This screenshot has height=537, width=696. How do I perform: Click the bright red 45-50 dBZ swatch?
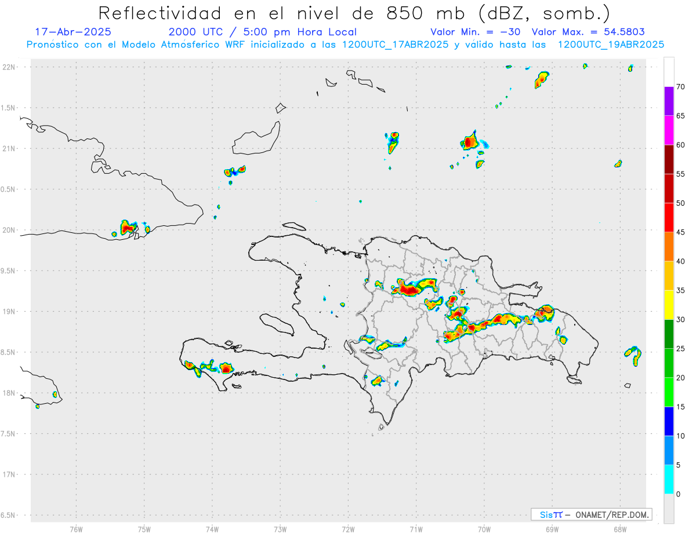point(669,218)
